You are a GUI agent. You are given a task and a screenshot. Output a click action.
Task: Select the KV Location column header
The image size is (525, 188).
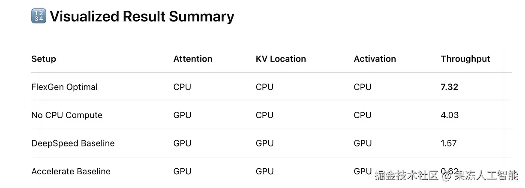click(x=281, y=59)
